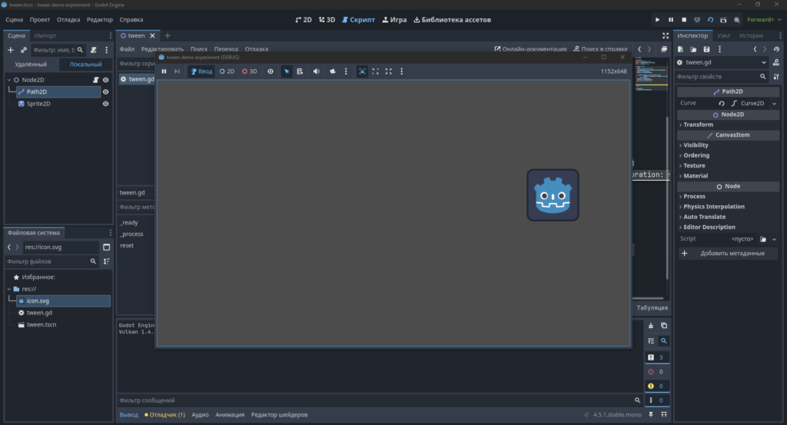Select 2D node picking in the game toolbar
The image size is (787, 425).
coord(227,71)
